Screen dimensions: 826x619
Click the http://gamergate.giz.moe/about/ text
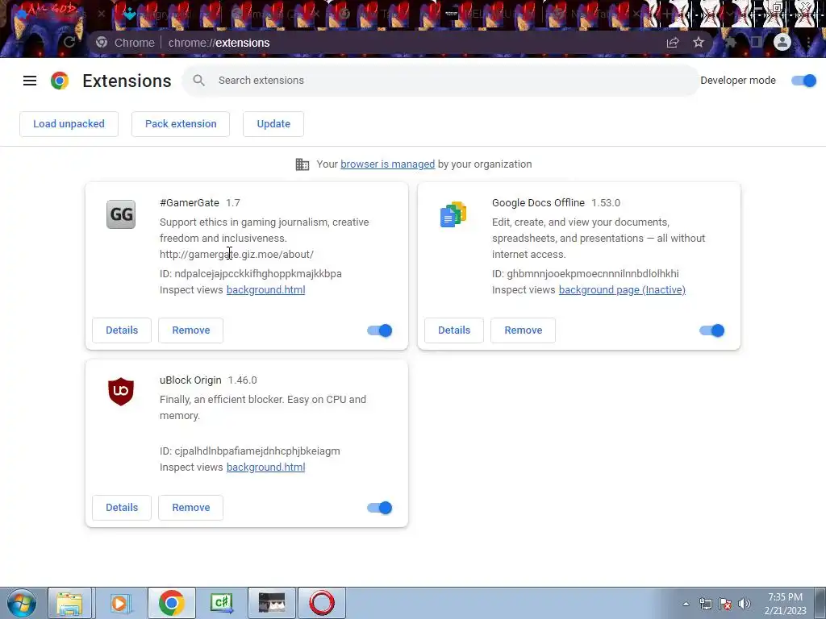[236, 255]
